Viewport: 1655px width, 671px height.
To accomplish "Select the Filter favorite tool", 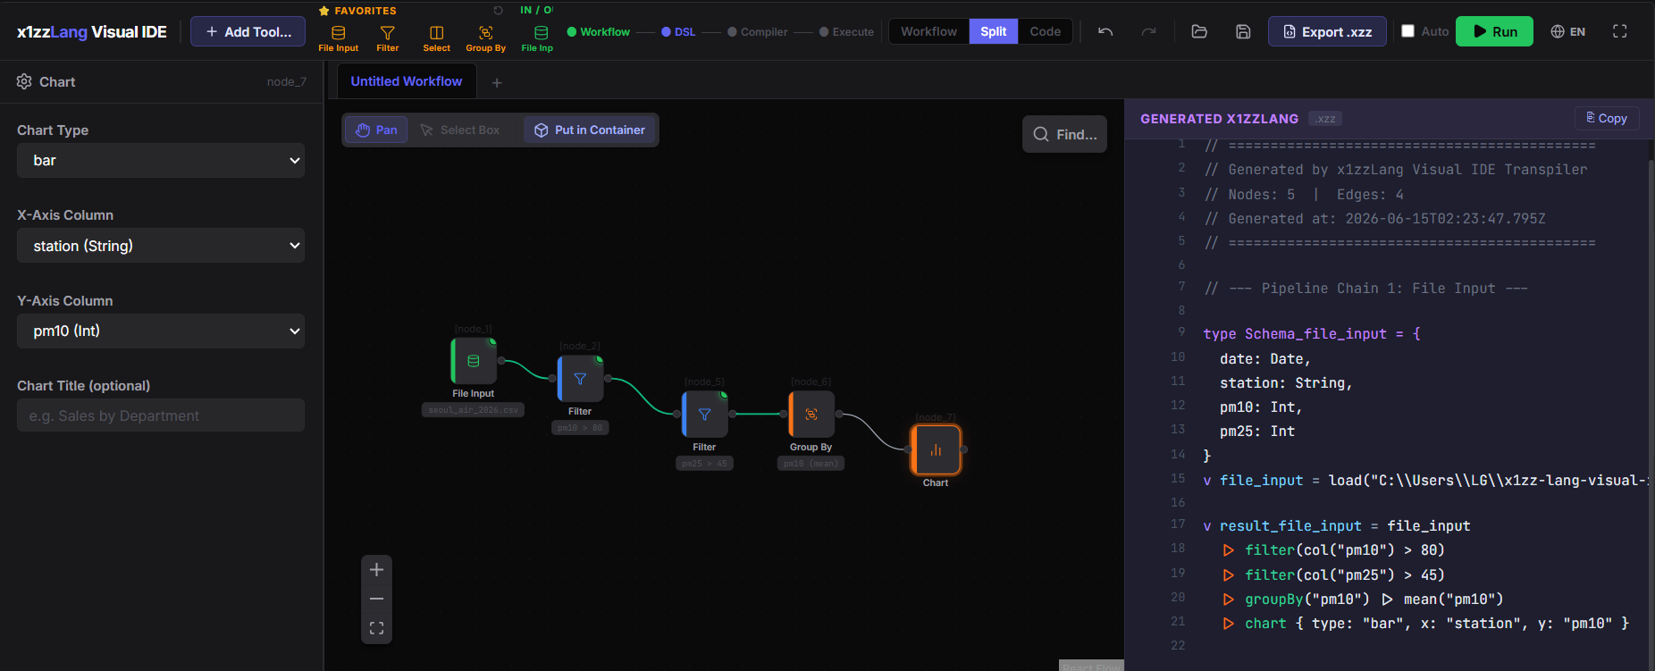I will (x=387, y=38).
